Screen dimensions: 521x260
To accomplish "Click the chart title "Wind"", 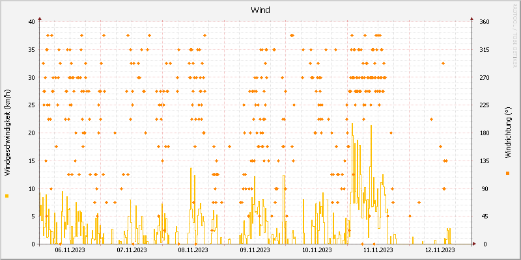I will 260,10.
